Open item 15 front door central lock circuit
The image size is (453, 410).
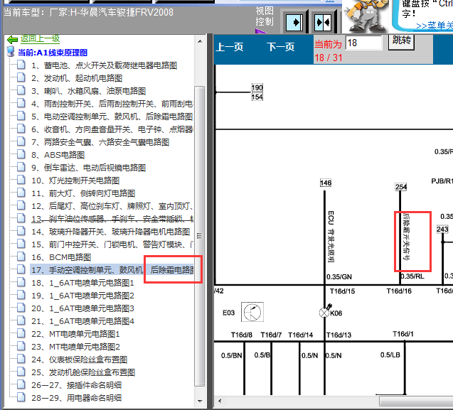[112, 244]
